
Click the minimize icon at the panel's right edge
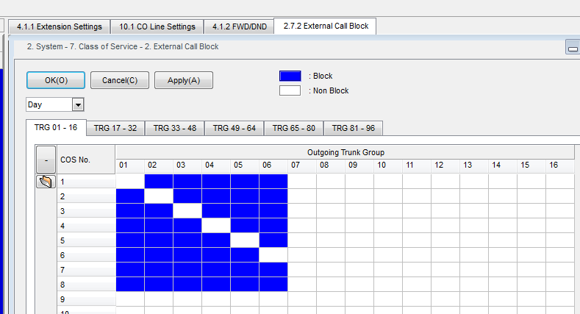[x=573, y=47]
